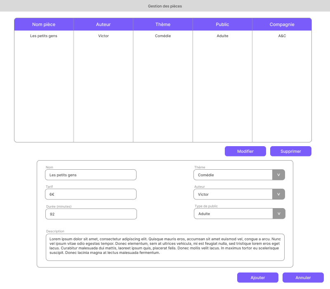Select the 'Les petits gens' table row

[x=44, y=36]
